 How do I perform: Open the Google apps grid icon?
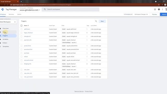point(155,9)
